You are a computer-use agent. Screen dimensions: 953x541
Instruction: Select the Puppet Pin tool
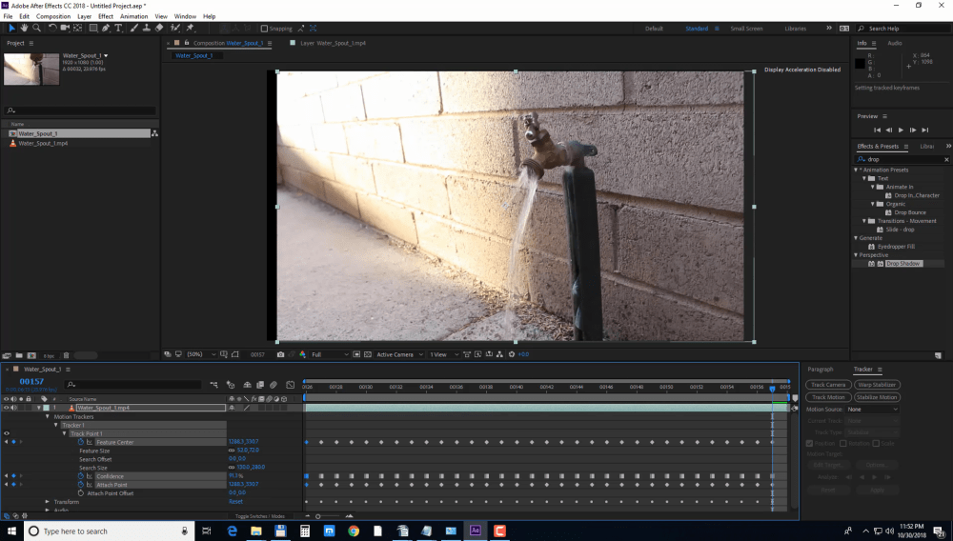click(x=191, y=28)
